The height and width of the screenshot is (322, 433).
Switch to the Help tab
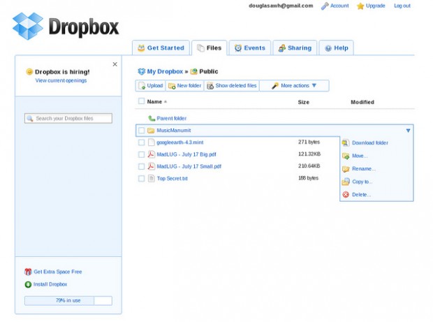(336, 47)
